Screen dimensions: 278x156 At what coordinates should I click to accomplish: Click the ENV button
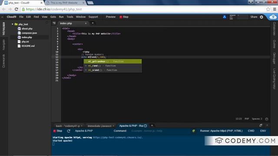tap(263, 131)
